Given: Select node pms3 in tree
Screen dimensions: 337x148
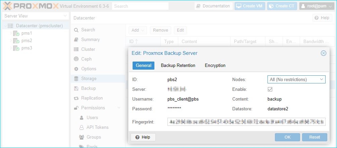Looking at the screenshot, I should click(x=27, y=48).
